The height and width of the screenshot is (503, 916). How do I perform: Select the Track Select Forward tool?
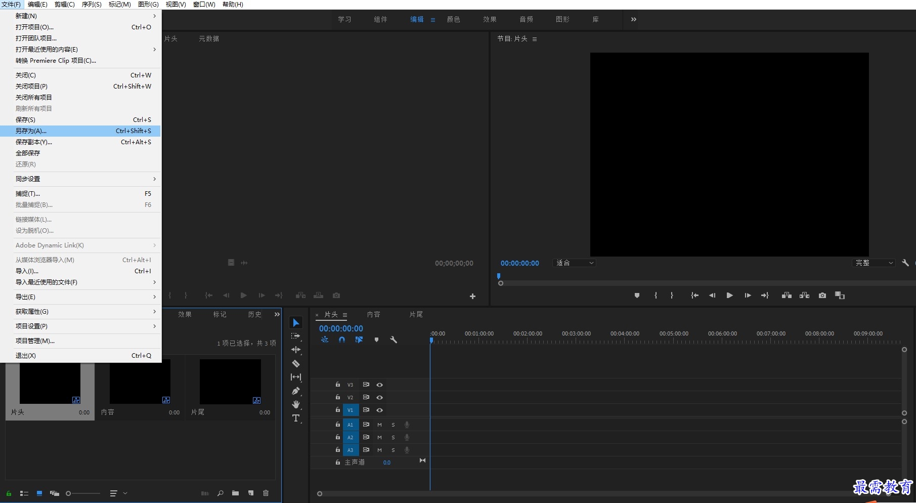click(x=296, y=336)
